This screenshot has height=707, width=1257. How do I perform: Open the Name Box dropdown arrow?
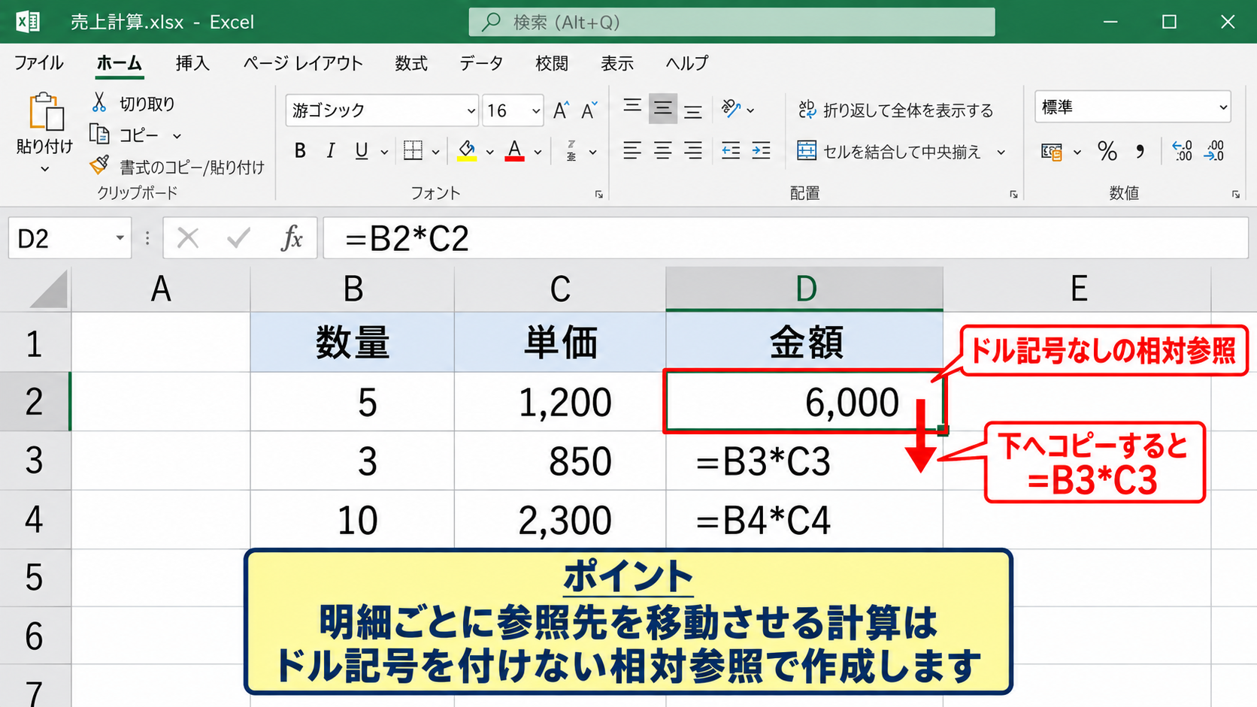pos(120,238)
